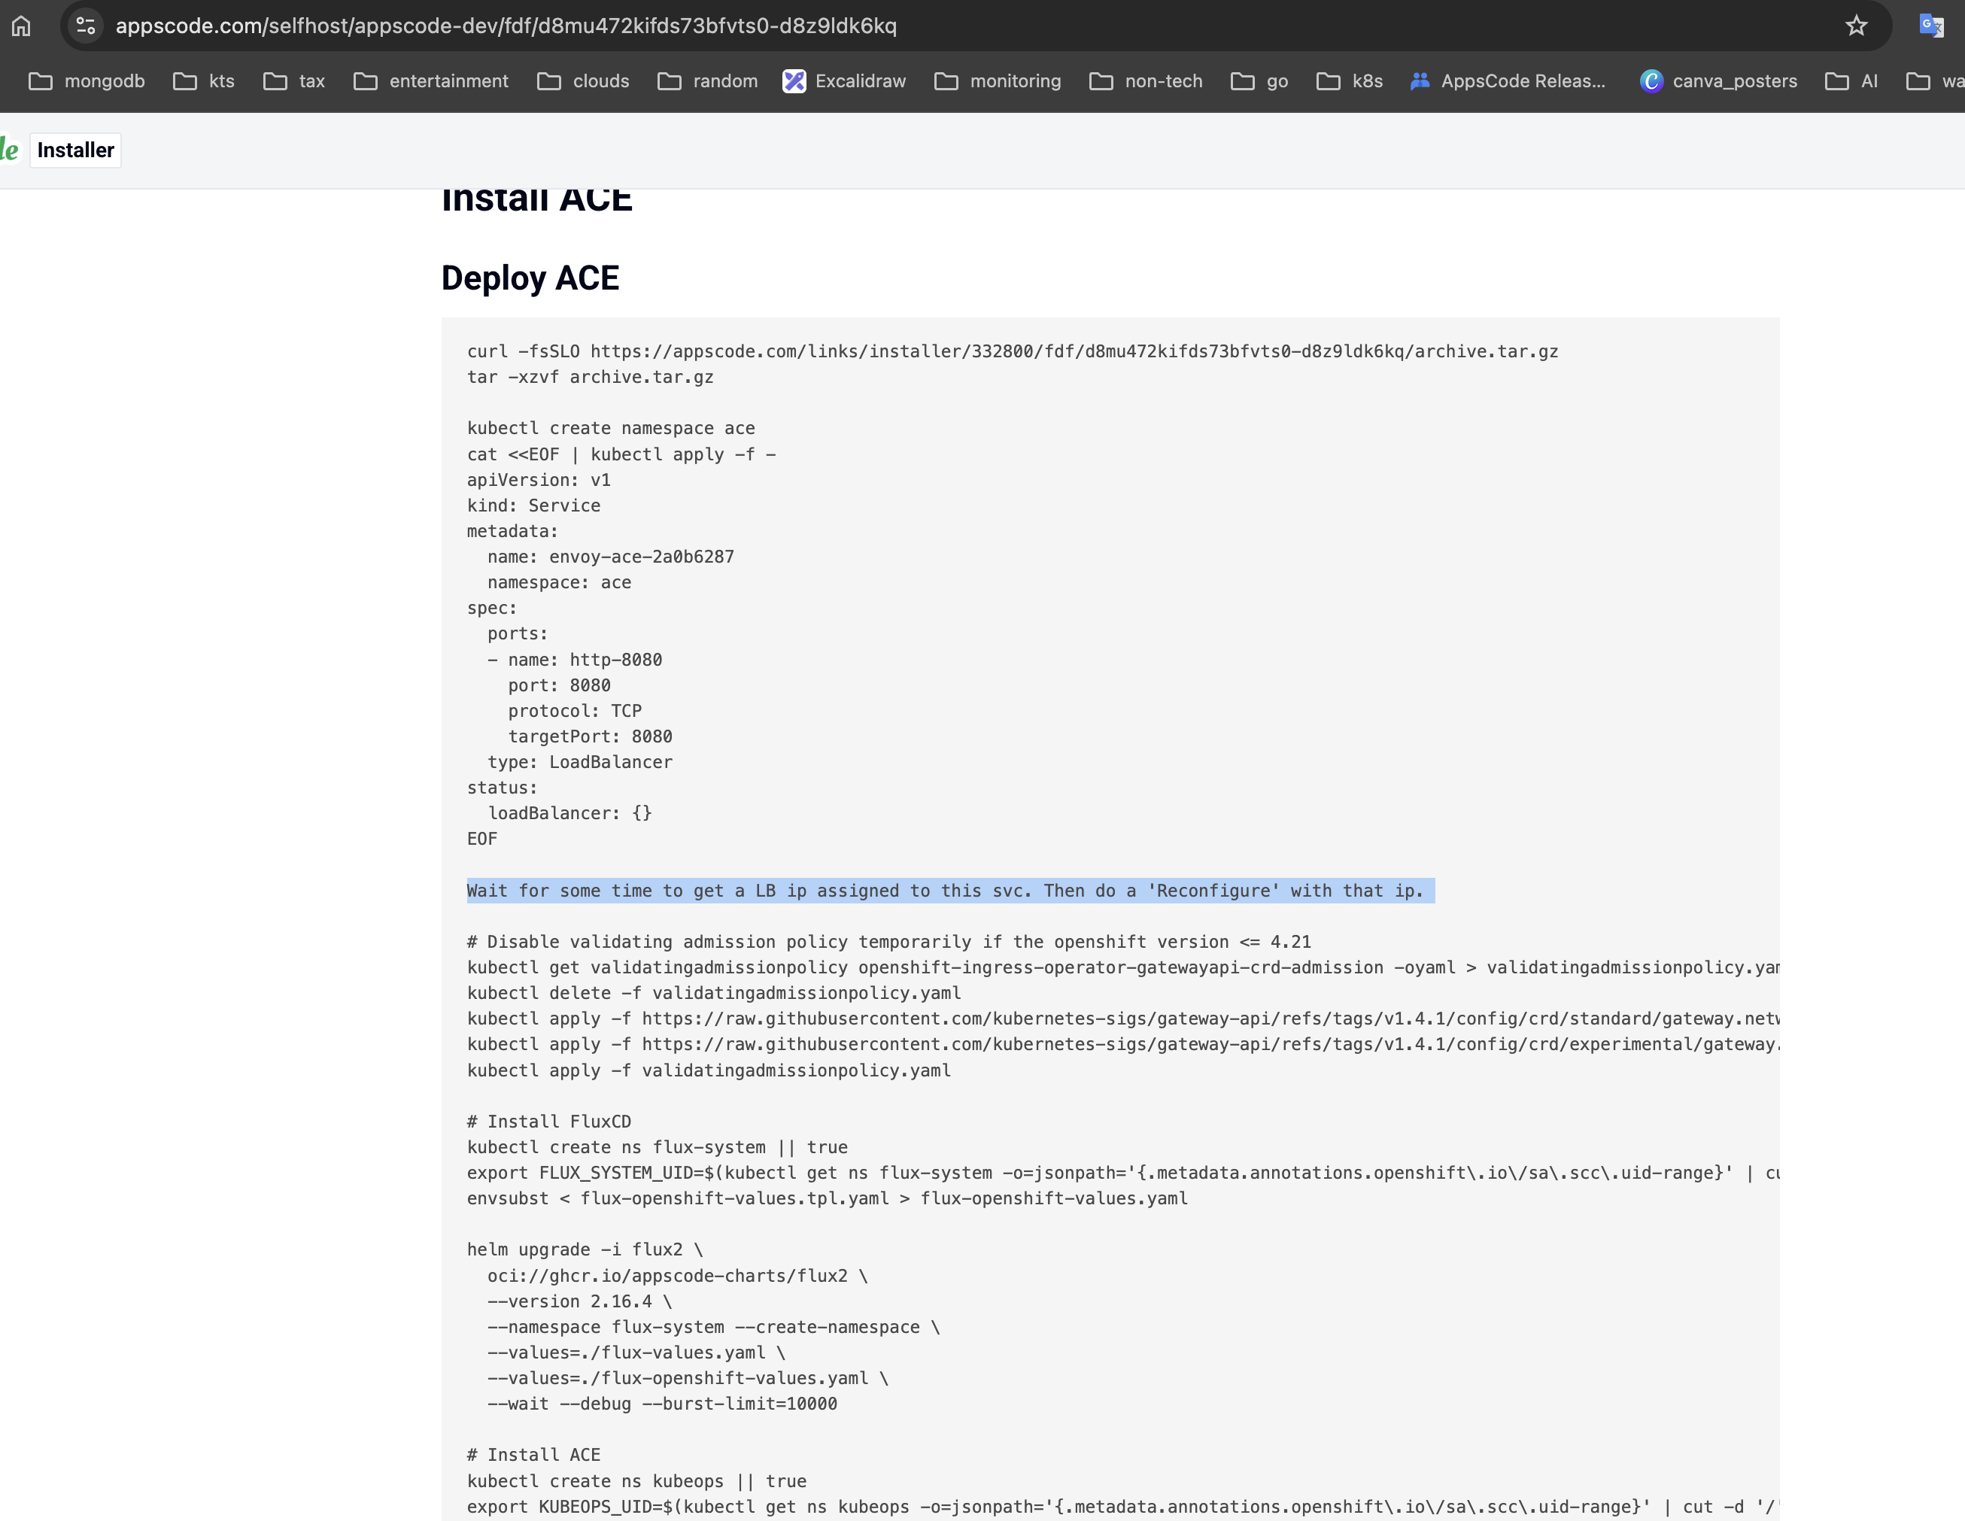Click 'kubectl create namespace ace' line
Screen dimensions: 1965x1521
point(611,428)
